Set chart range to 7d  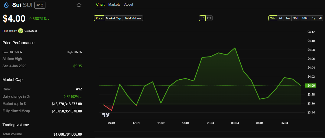tap(280, 18)
